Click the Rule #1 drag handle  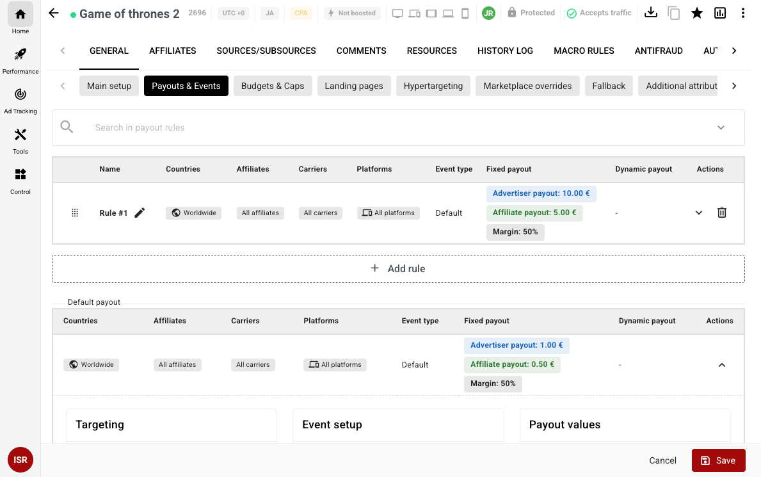[x=75, y=213]
